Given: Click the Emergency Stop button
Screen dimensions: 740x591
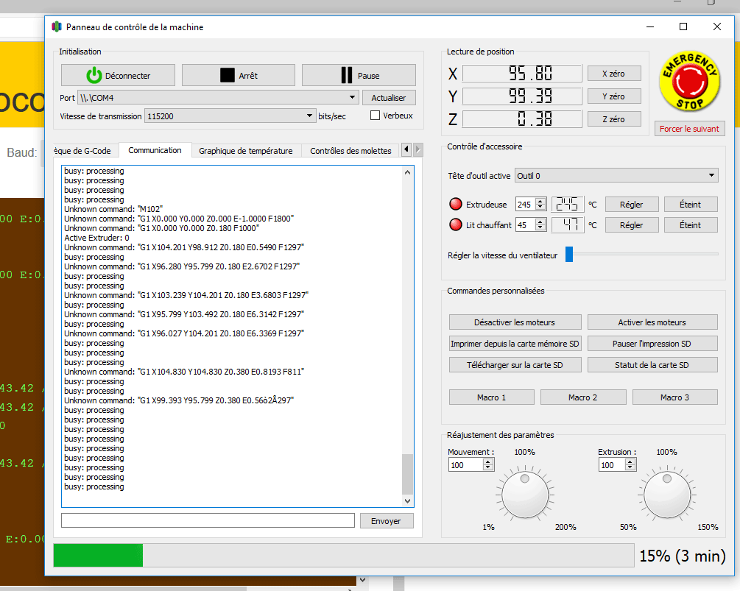Looking at the screenshot, I should click(689, 81).
